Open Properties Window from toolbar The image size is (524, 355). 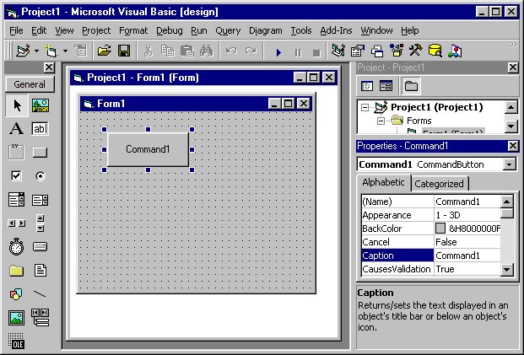tap(357, 51)
